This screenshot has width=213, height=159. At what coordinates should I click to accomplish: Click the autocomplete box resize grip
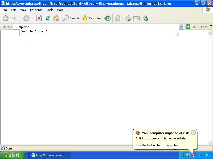coord(177,34)
